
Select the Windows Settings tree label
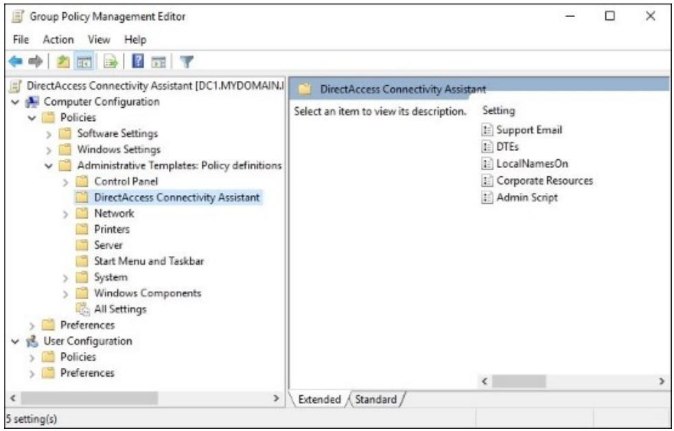pos(119,149)
